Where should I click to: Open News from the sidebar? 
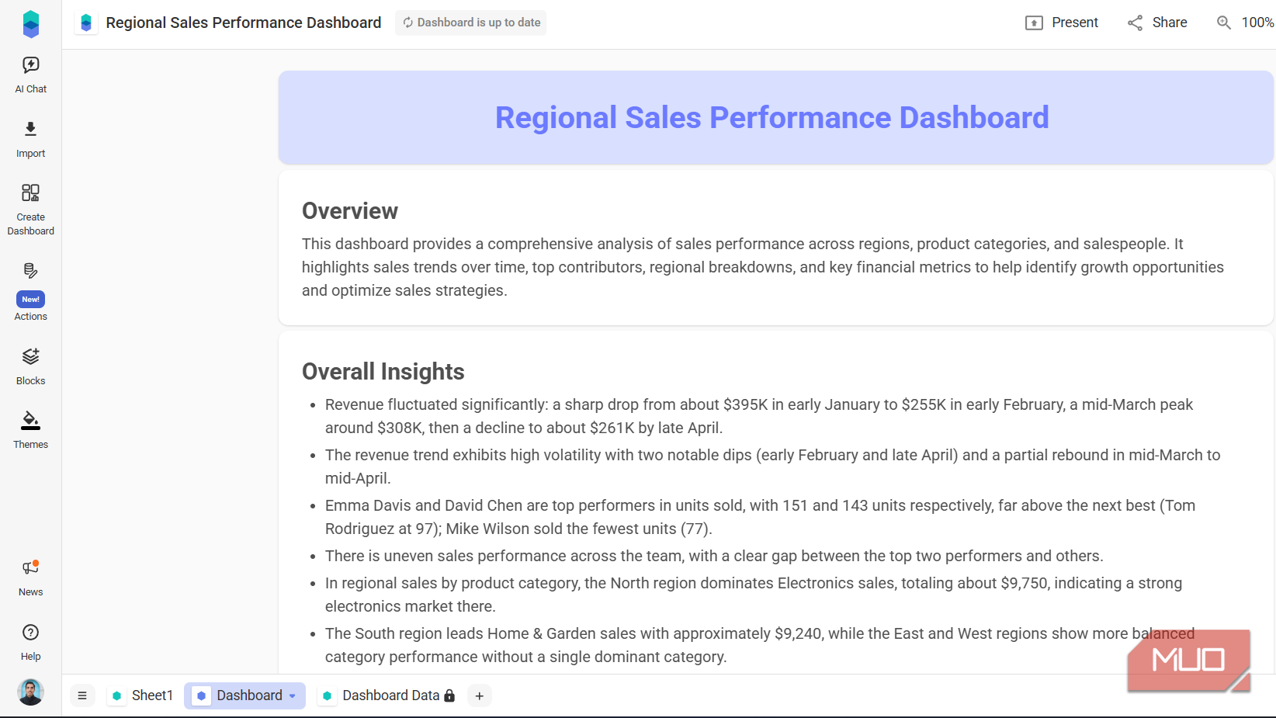tap(31, 578)
